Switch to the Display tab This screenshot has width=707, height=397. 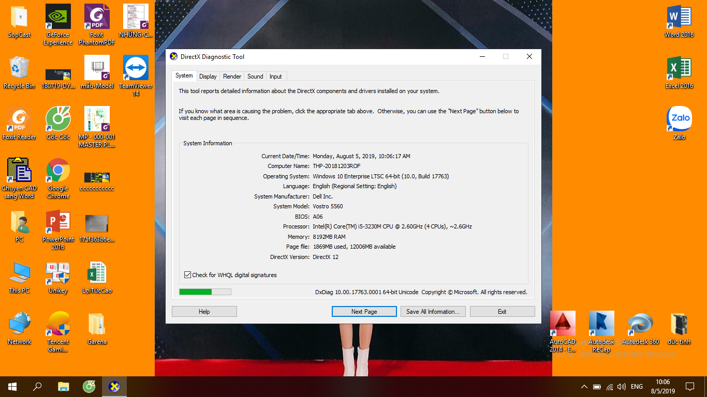(x=208, y=77)
